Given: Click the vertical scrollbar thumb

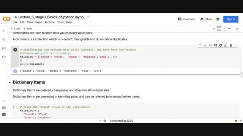Looking at the screenshot, I should point(241,75).
